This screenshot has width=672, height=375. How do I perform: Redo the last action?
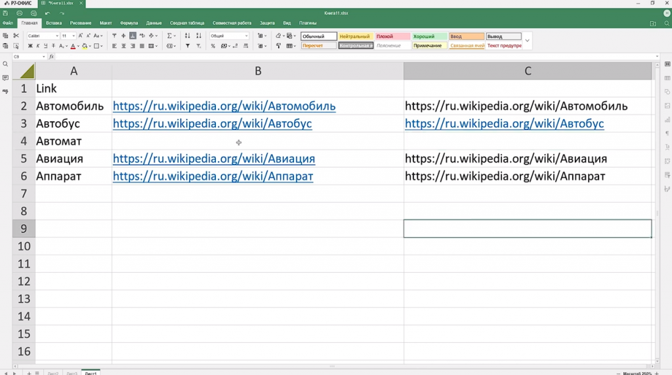62,13
